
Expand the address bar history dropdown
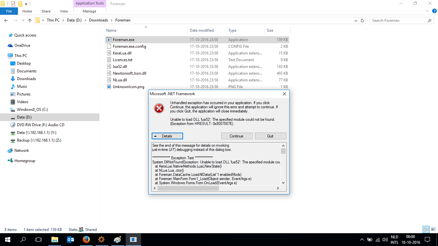coord(356,20)
